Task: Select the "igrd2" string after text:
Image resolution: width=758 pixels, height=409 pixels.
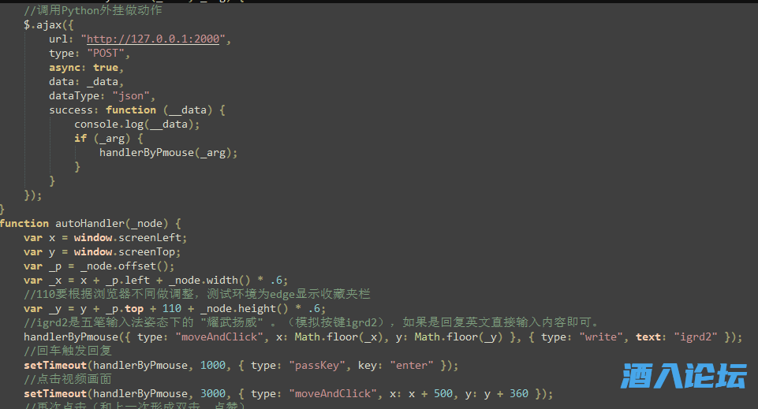Action: pos(696,337)
